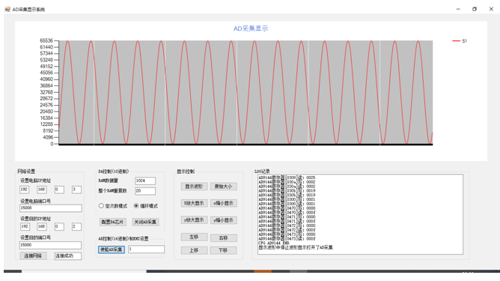
Task: Click the y缩小显示 button
Action: [x=223, y=220]
